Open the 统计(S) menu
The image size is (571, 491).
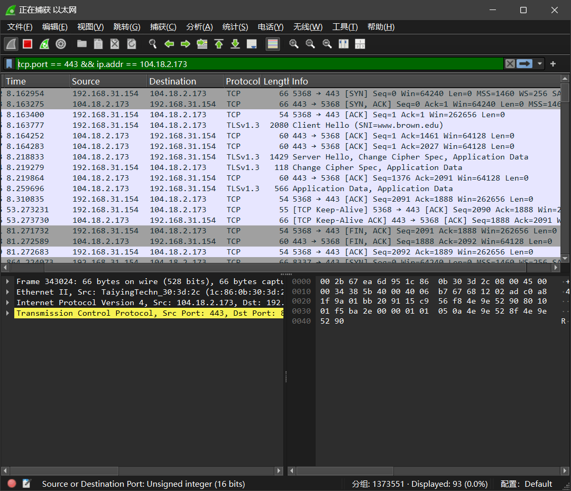[x=235, y=27]
